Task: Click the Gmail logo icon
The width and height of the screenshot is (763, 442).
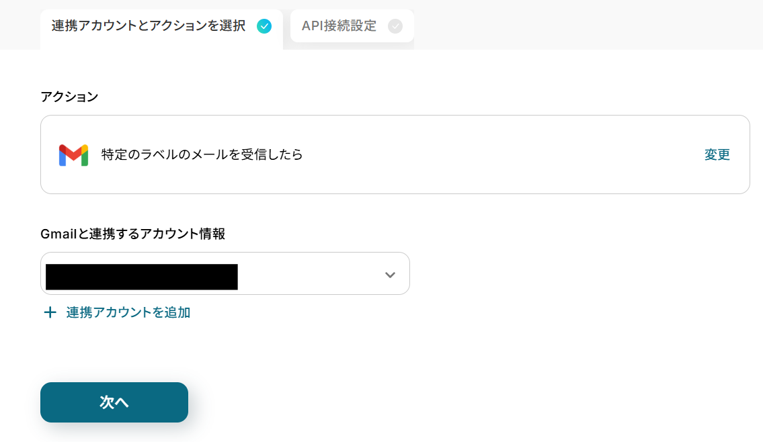Action: point(73,155)
